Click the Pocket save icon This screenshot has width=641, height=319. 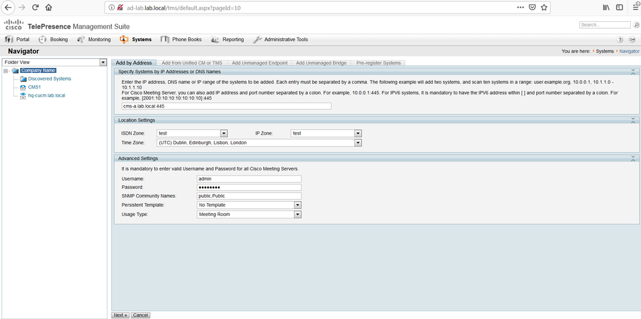[x=533, y=7]
